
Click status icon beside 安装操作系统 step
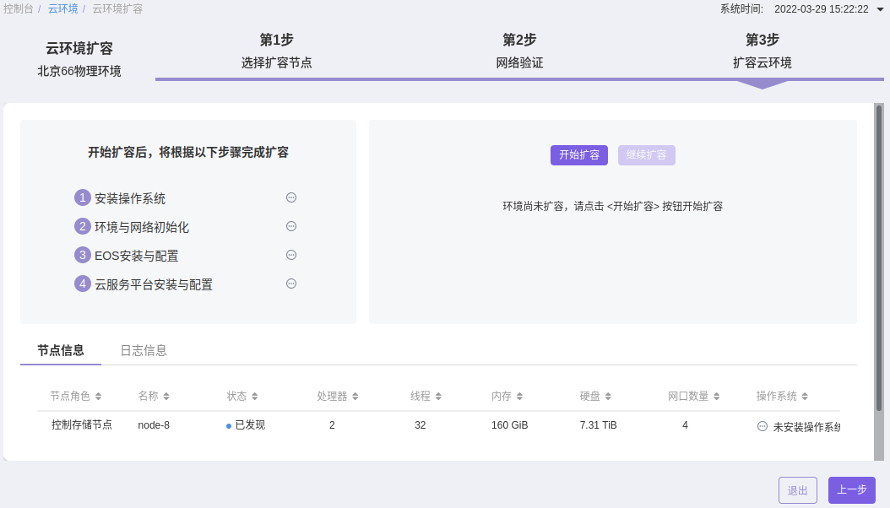coord(291,197)
